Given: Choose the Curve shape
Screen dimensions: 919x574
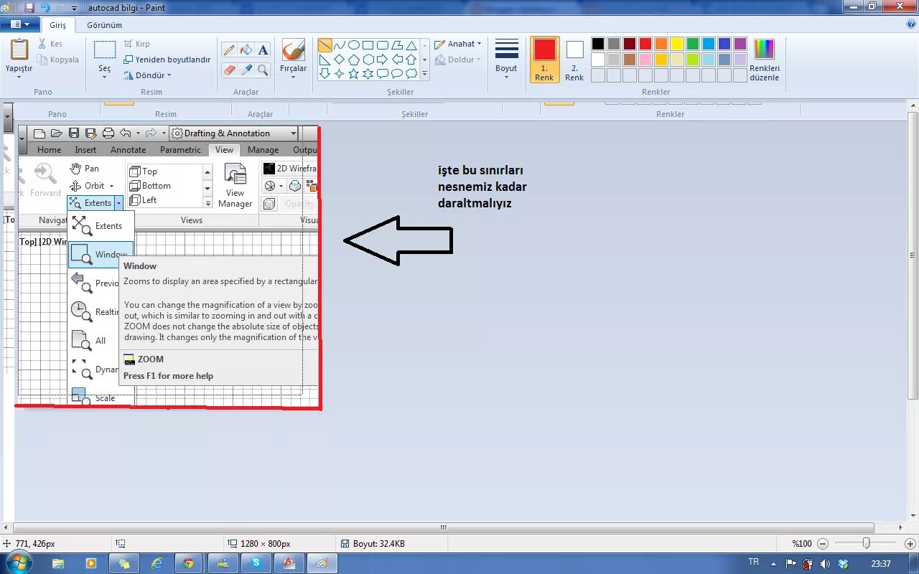Looking at the screenshot, I should (x=340, y=45).
